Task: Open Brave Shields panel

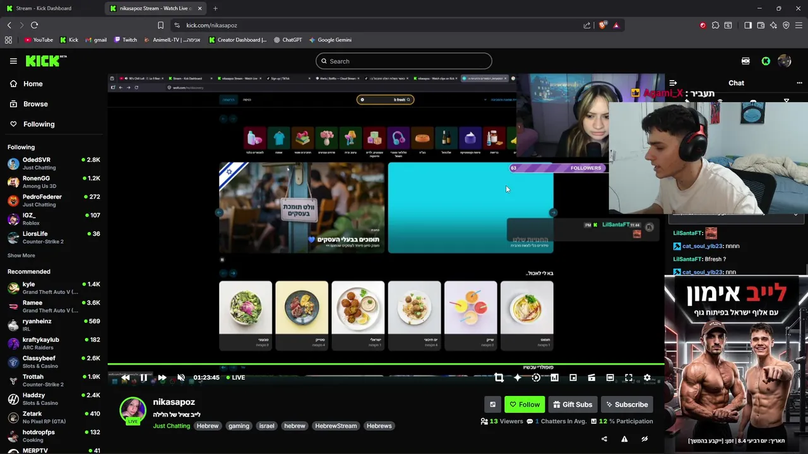Action: (603, 25)
